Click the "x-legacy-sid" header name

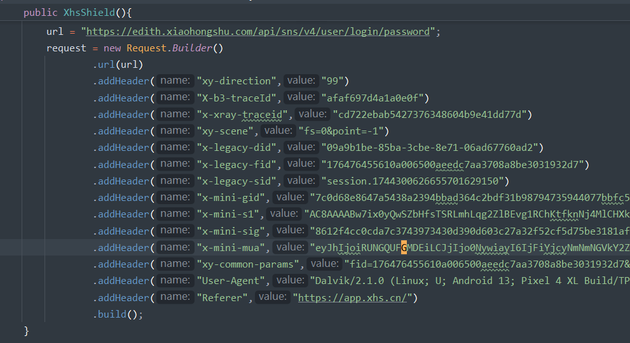point(236,181)
